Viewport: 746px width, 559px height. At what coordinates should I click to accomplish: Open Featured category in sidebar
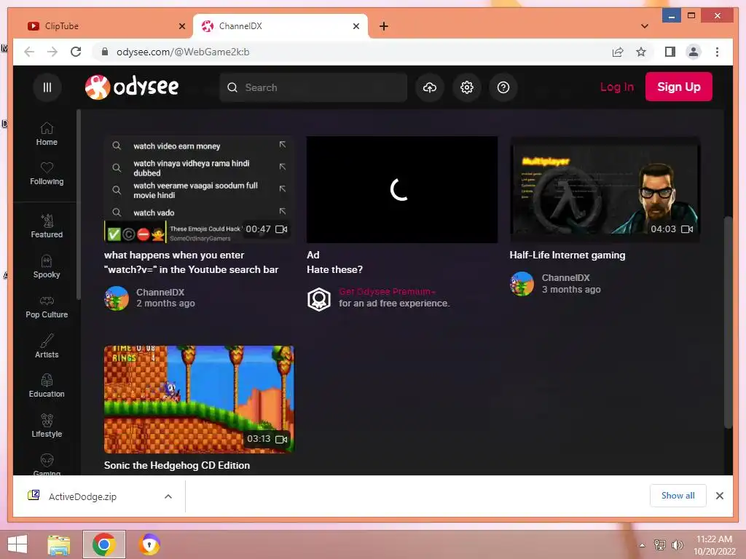point(47,226)
